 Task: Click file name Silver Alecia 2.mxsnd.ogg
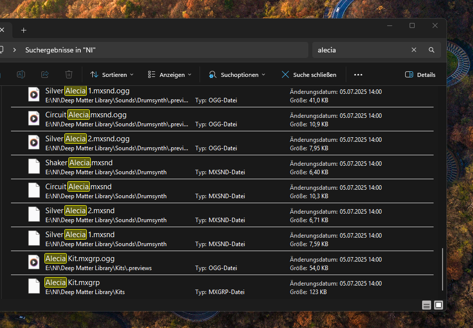click(x=87, y=139)
